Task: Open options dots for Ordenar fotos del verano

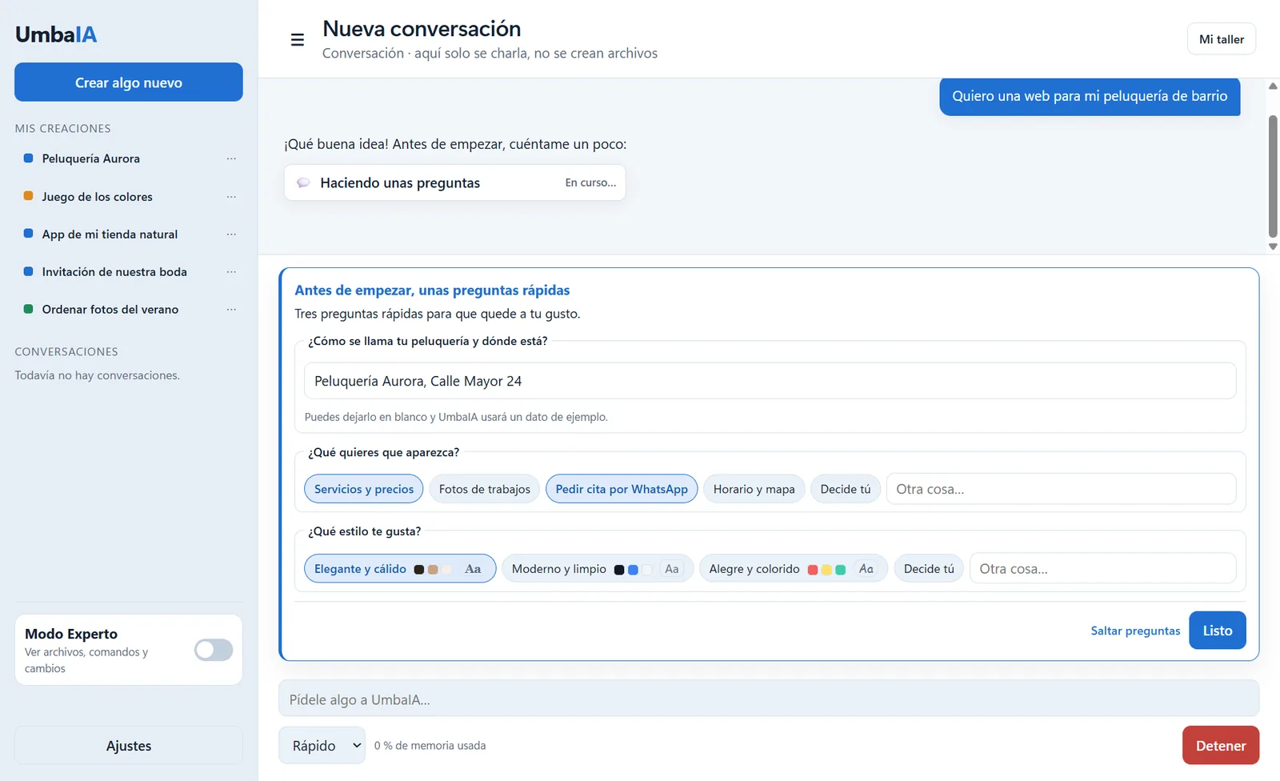Action: tap(231, 310)
